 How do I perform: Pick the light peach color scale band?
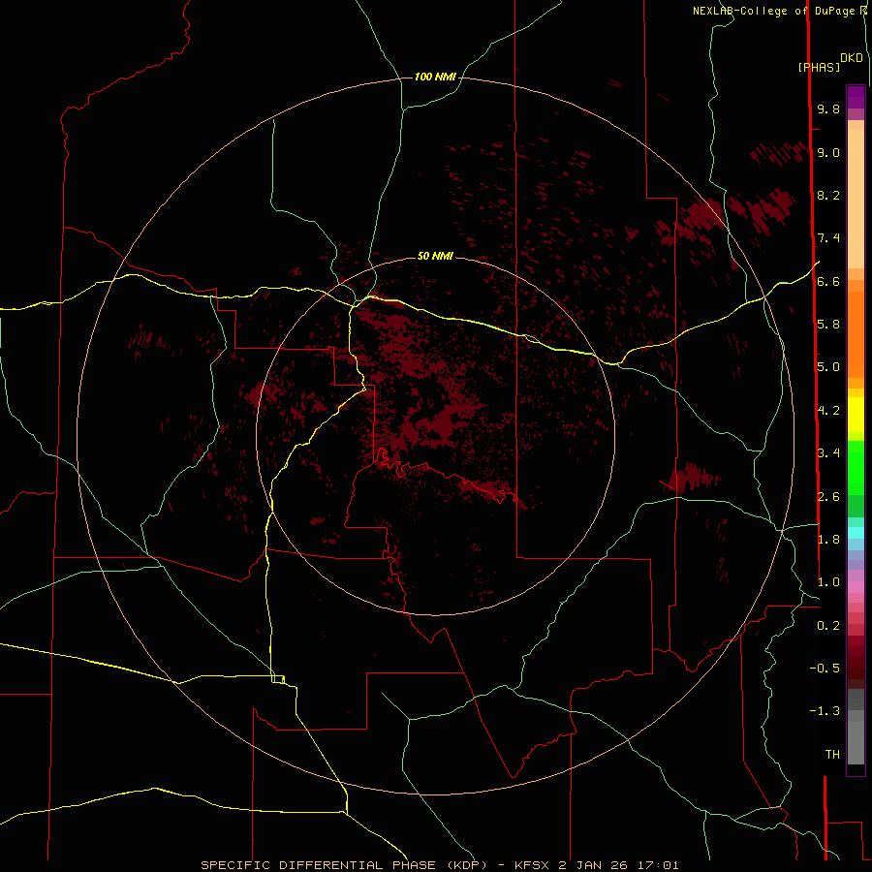pyautogui.click(x=856, y=199)
